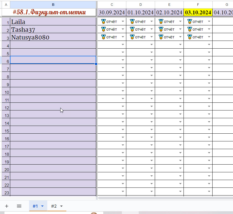The width and height of the screenshot is (233, 214).
Task: Click medal icon in Laila's 03.10.2024 cell
Action: [x=190, y=21]
